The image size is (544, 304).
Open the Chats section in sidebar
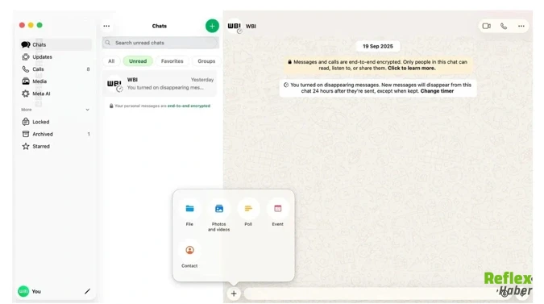pos(56,45)
